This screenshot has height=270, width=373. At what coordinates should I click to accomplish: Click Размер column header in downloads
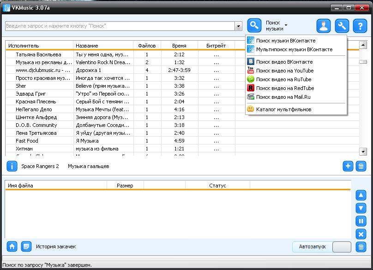point(125,186)
